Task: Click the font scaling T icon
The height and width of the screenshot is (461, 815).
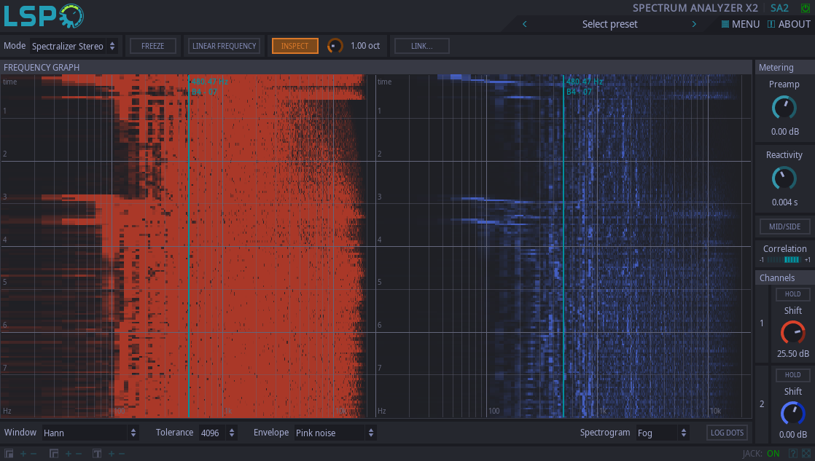Action: coord(96,454)
